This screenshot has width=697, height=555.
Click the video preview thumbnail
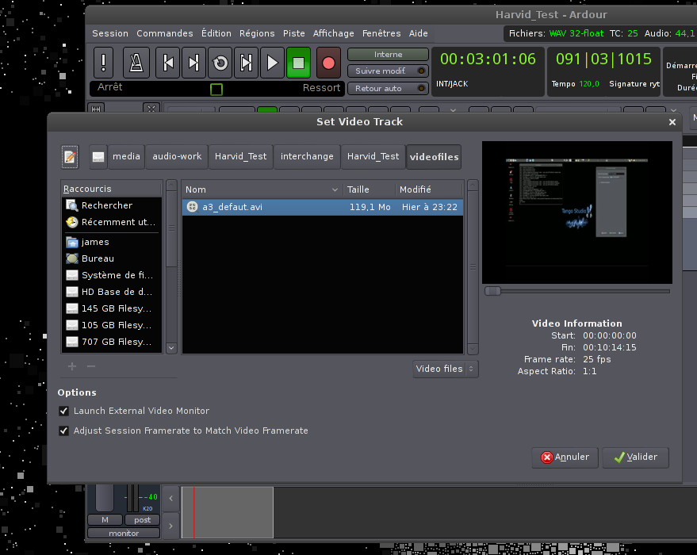tap(577, 212)
